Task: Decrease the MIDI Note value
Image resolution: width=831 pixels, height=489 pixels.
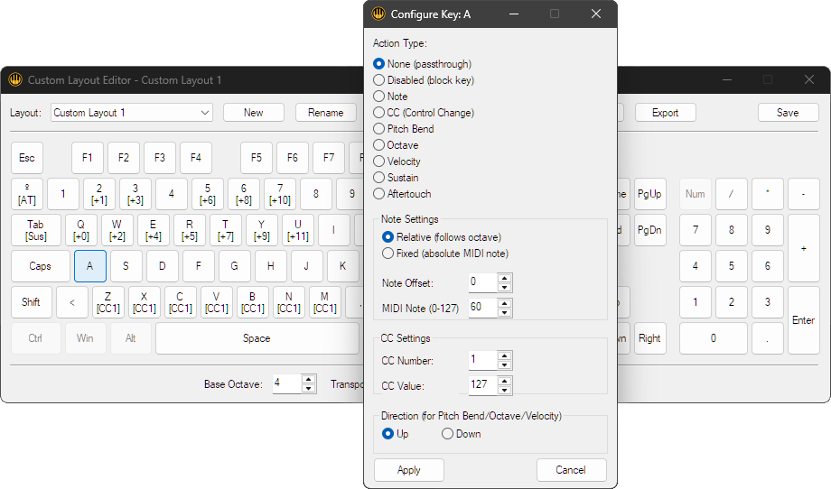Action: [x=505, y=312]
